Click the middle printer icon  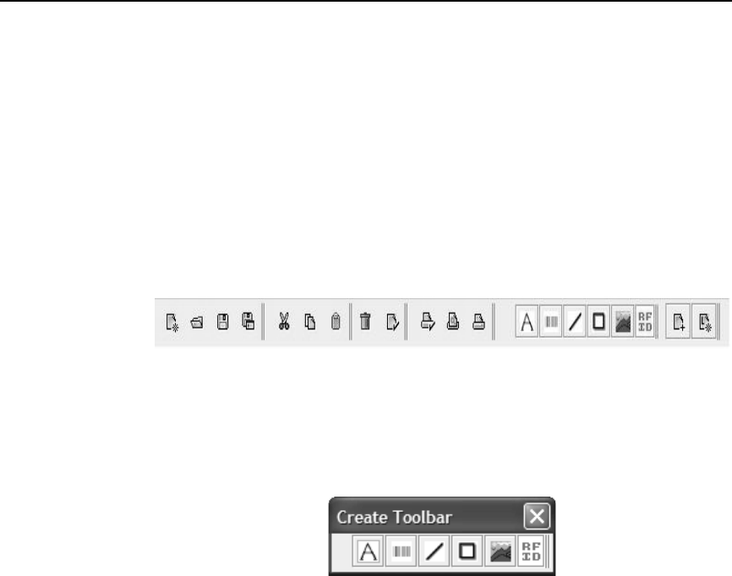[x=453, y=321]
